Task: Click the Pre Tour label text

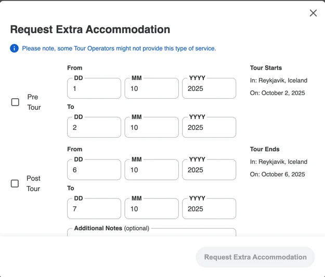Action: [x=34, y=102]
